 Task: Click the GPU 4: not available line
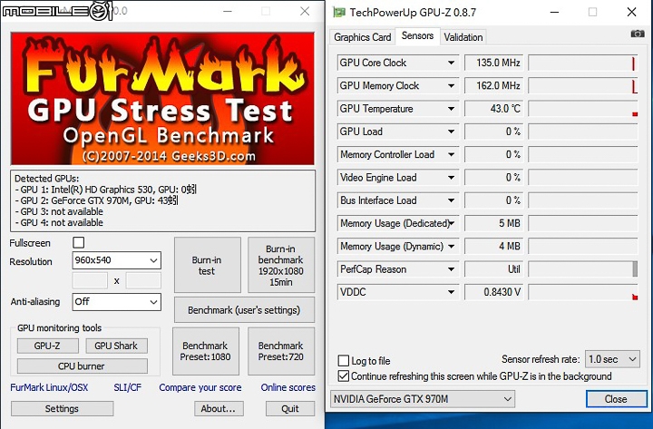[x=59, y=222]
